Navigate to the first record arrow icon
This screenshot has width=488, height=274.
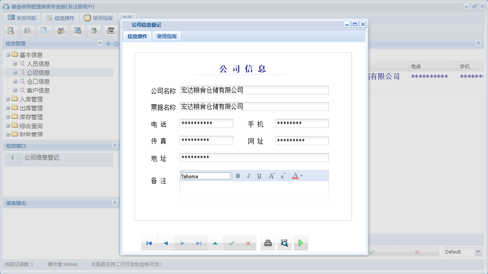[149, 243]
